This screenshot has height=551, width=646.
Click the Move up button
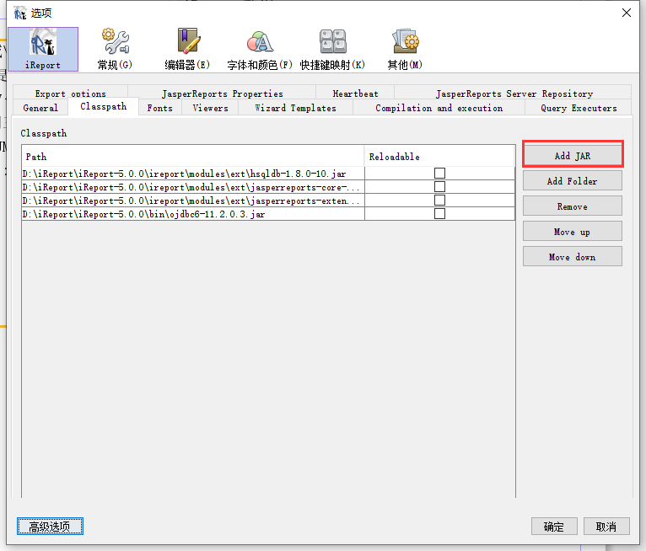573,232
